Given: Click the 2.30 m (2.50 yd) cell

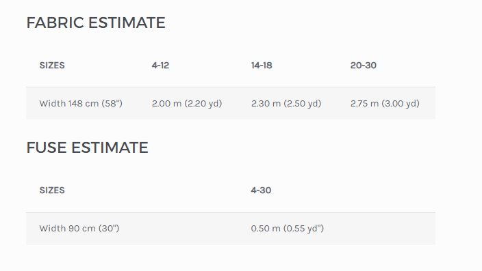Looking at the screenshot, I should click(x=286, y=103).
